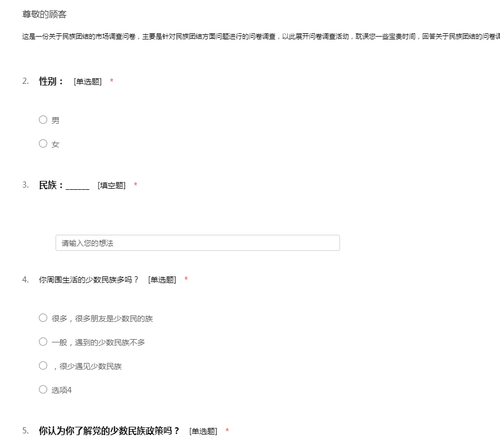
Task: Select the 女 radio button for gender
Action: click(43, 143)
